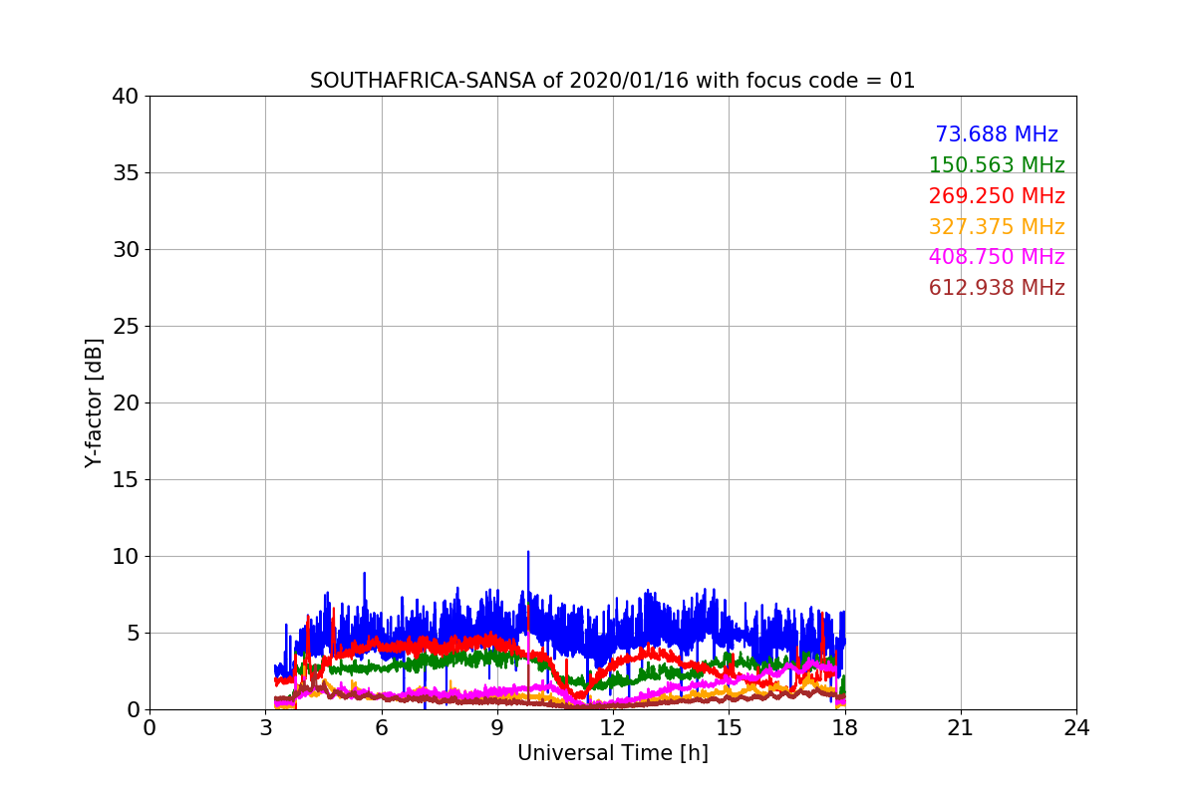Image resolution: width=1196 pixels, height=797 pixels.
Task: Click the x-axis tick label 24
Action: point(1076,728)
